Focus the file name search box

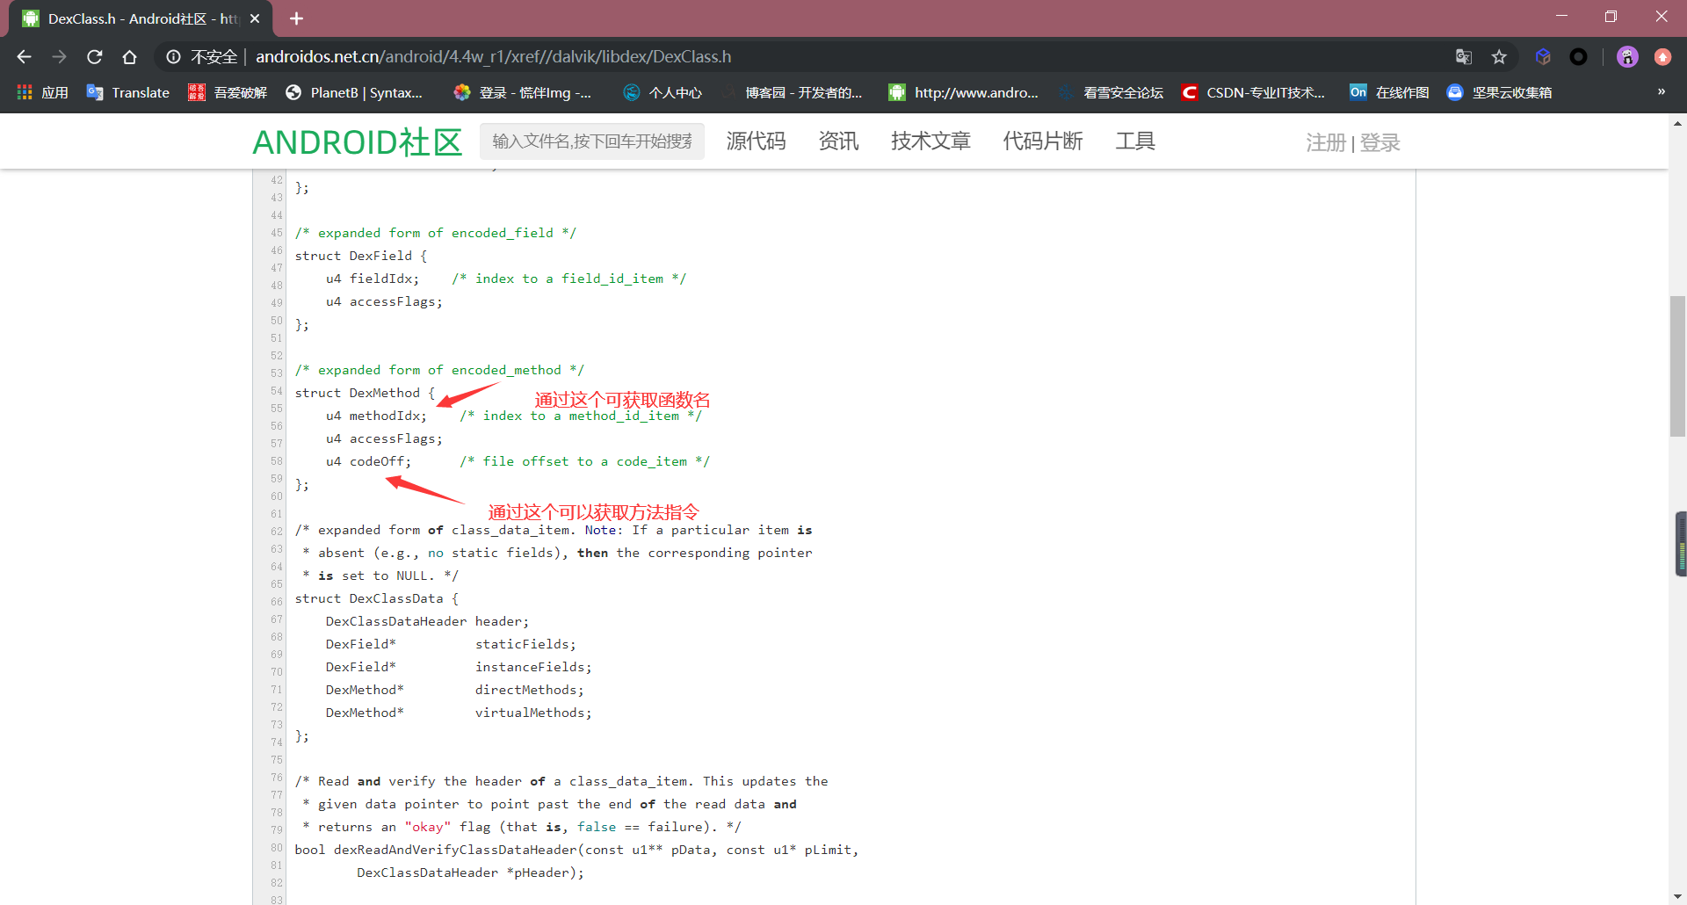point(592,141)
